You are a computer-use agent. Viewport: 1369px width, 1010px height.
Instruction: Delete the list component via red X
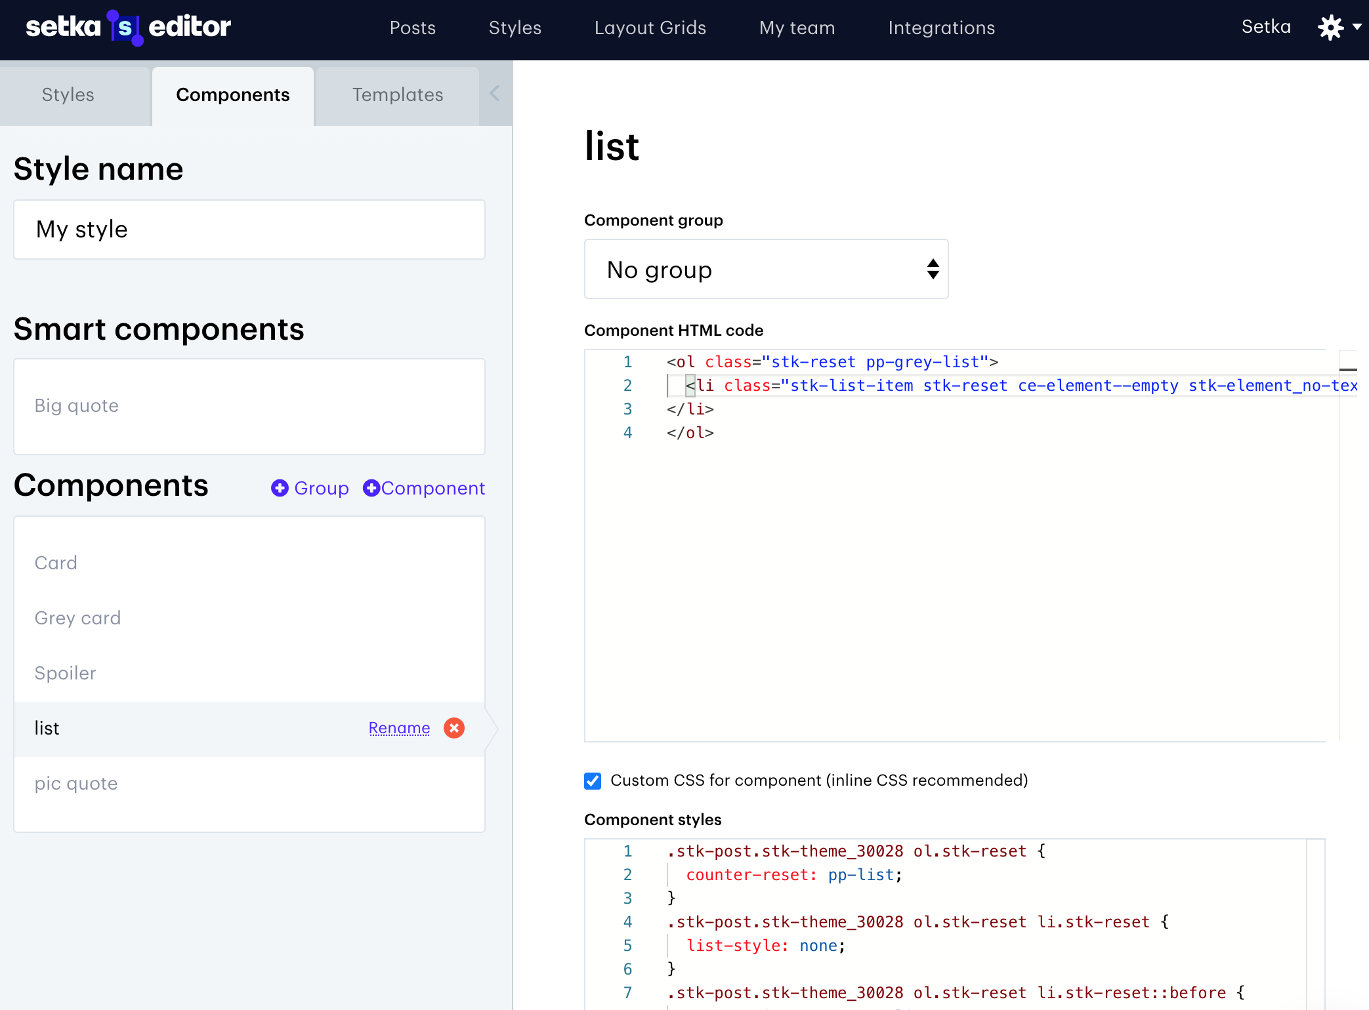[x=454, y=728]
